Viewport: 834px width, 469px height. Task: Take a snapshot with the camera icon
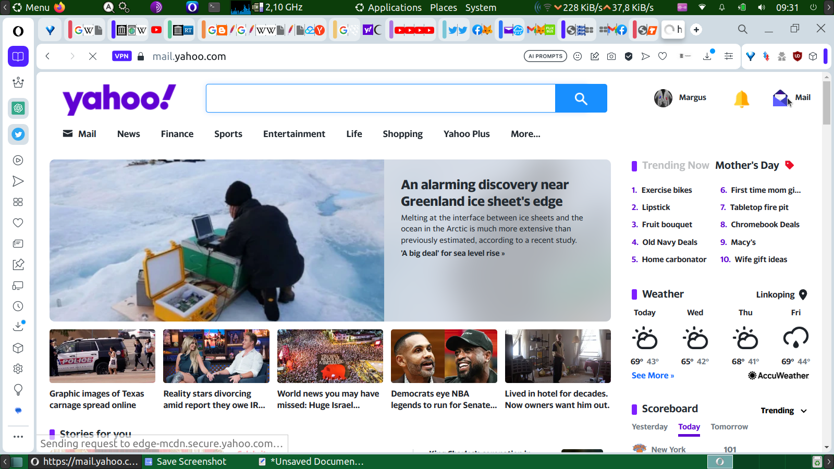[x=611, y=56]
